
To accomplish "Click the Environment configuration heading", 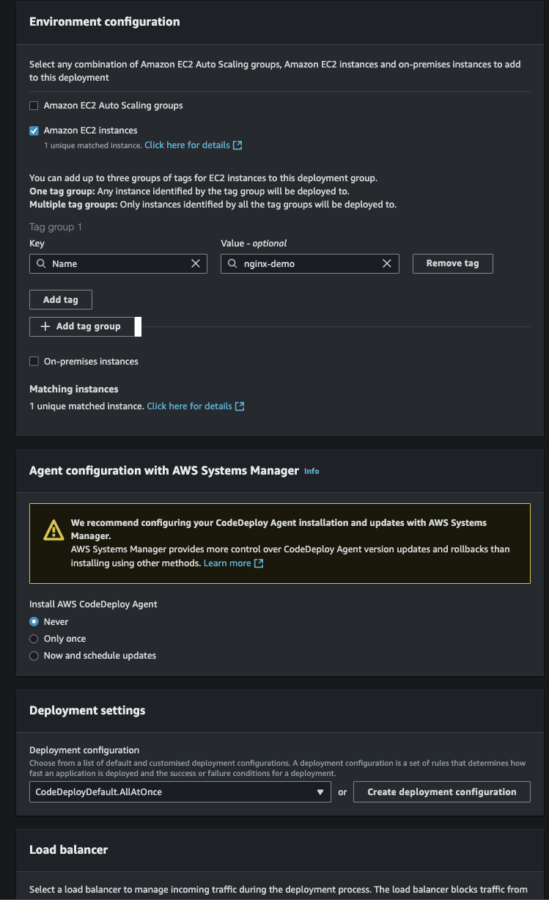I will [x=105, y=22].
